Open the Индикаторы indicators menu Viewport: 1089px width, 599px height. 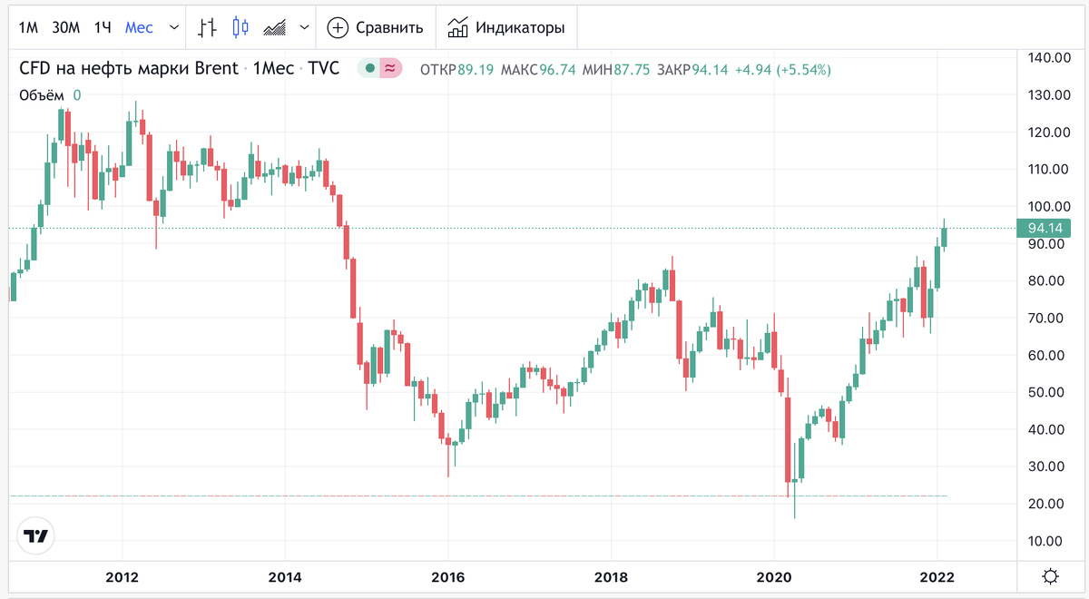[506, 27]
